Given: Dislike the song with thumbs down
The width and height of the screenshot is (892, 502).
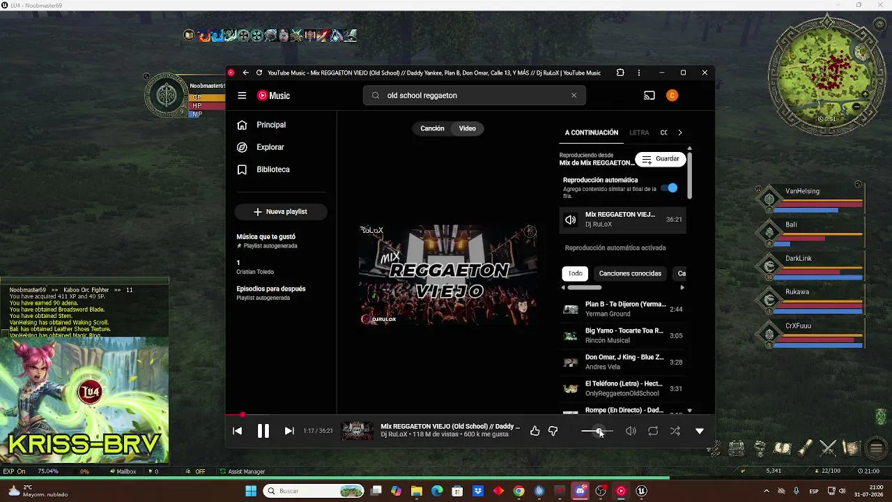Looking at the screenshot, I should click(553, 431).
